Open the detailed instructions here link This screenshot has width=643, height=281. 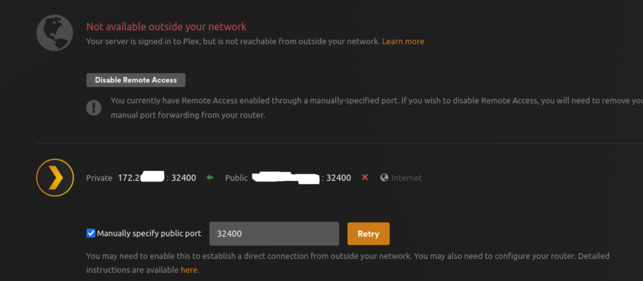click(x=189, y=270)
